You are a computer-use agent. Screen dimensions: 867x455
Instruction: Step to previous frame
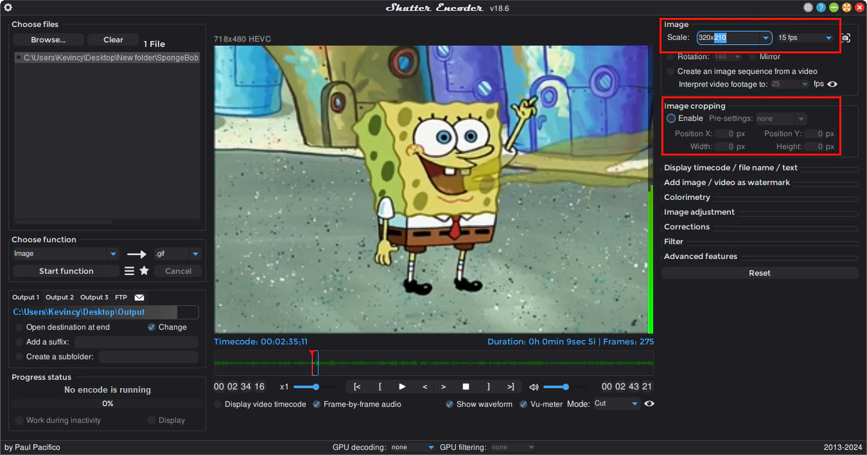(x=425, y=386)
